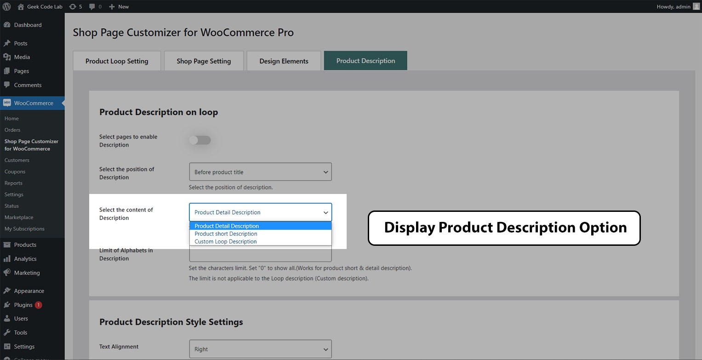Open the Customers submenu item
Image resolution: width=702 pixels, height=360 pixels.
coord(17,160)
